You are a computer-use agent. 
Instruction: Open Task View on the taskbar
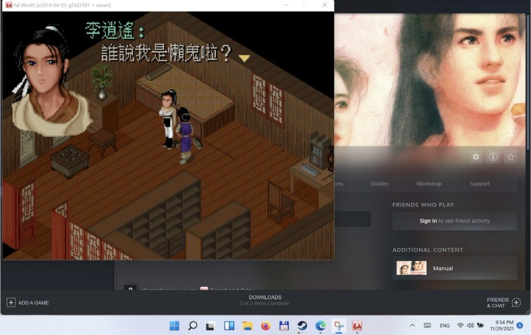211,326
